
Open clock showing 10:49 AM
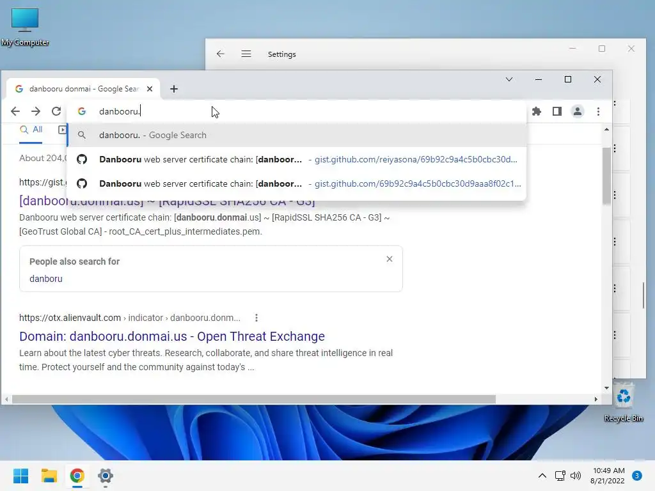pyautogui.click(x=608, y=476)
